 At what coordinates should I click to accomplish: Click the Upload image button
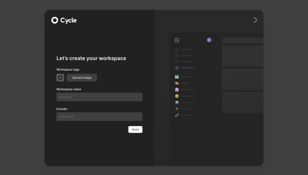point(82,77)
